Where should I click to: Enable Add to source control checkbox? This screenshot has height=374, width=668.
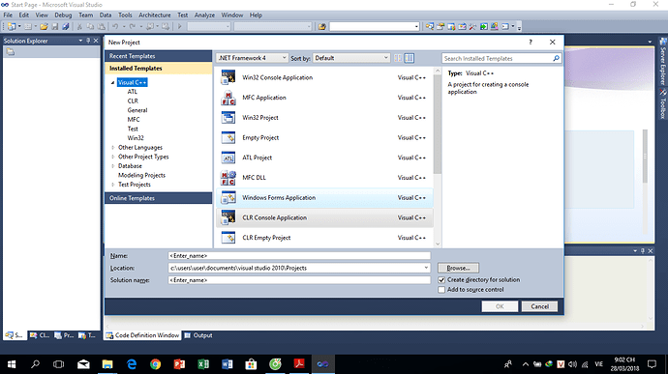441,290
